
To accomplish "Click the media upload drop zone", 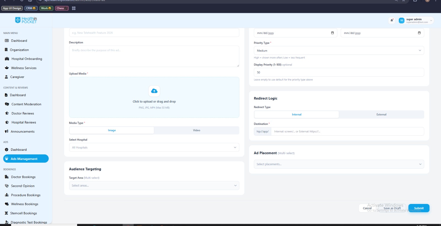I will (154, 97).
